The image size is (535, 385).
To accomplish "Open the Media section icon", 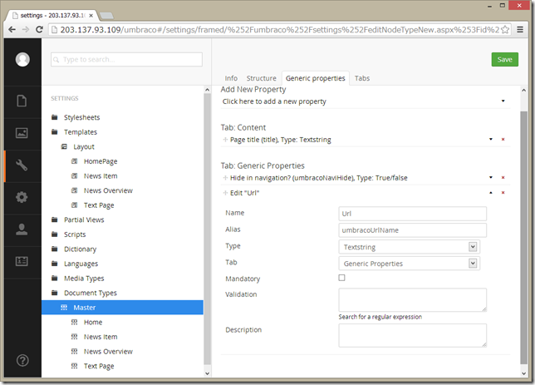I will 22,133.
